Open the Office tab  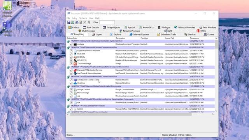[201, 31]
